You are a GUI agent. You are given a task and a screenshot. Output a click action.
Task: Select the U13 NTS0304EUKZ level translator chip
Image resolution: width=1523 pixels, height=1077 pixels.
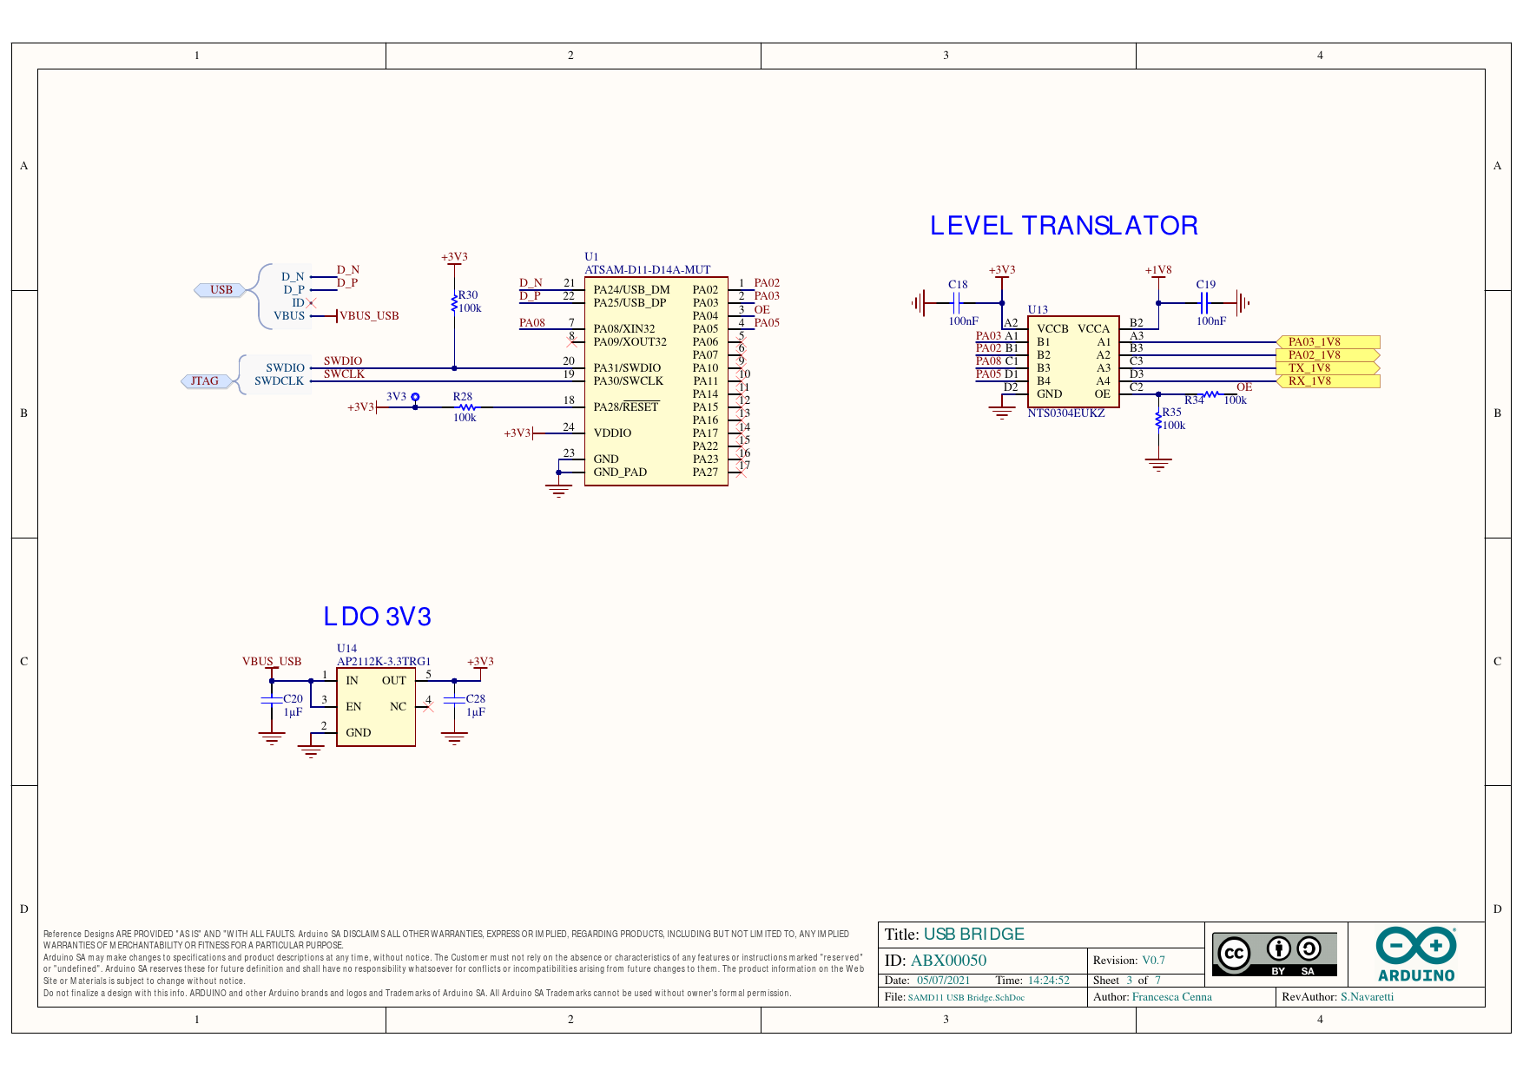click(1073, 361)
